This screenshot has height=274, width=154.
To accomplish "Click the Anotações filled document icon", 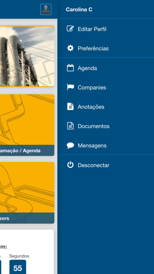I will point(70,107).
